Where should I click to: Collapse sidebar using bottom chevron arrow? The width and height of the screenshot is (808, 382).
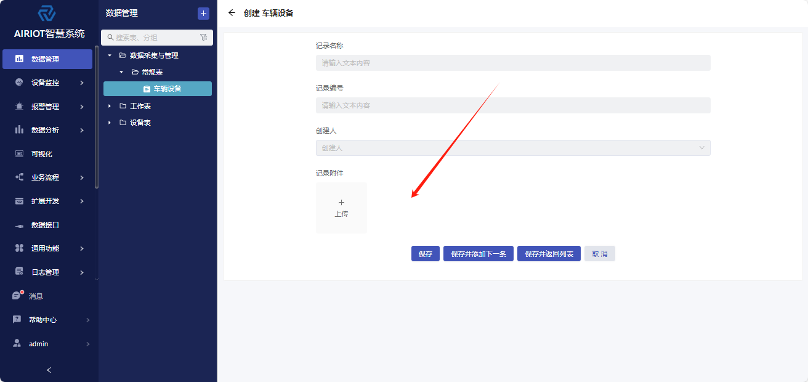(x=49, y=370)
